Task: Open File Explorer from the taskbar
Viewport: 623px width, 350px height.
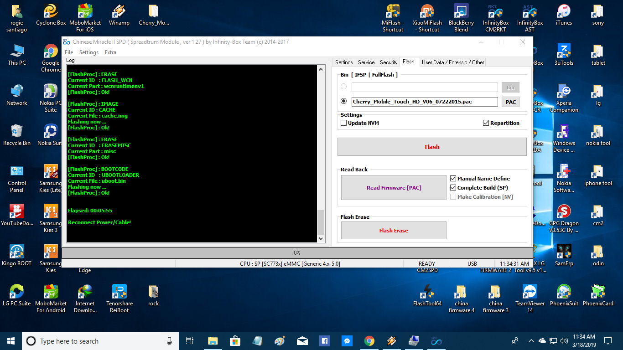Action: (x=213, y=341)
